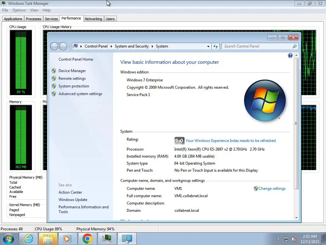This screenshot has width=326, height=245.
Task: Click the Task Manager title bar icon
Action: 3,3
